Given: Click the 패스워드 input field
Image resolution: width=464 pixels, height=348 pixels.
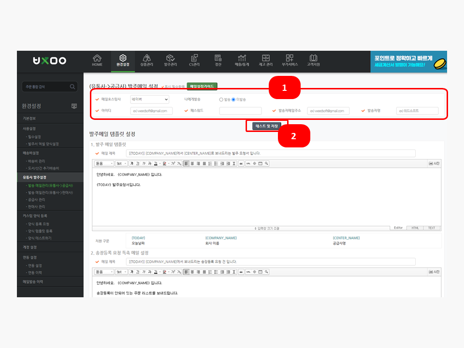Looking at the screenshot, I should (240, 111).
